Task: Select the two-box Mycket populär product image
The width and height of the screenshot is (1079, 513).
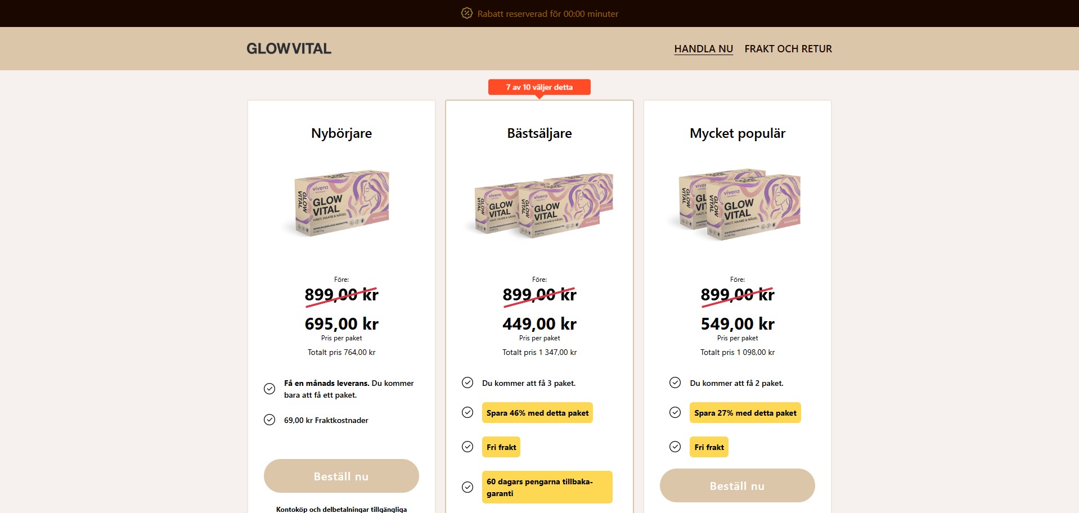Action: pos(738,204)
